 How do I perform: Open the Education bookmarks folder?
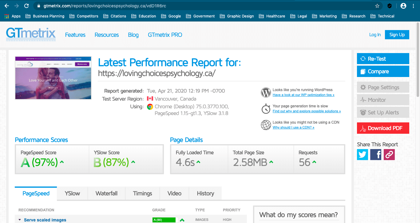coord(144,16)
